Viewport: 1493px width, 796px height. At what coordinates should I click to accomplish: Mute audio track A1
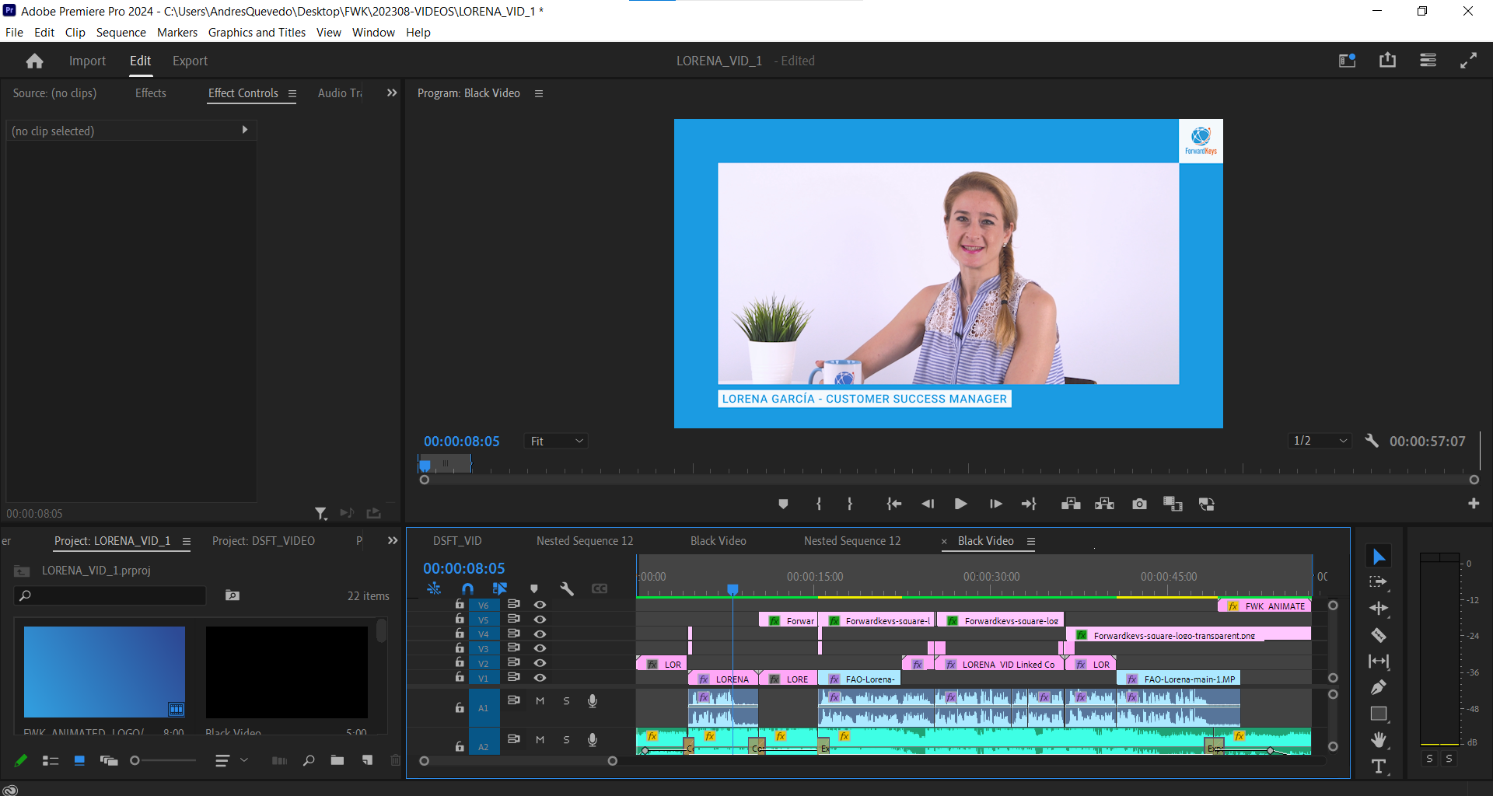pos(540,700)
